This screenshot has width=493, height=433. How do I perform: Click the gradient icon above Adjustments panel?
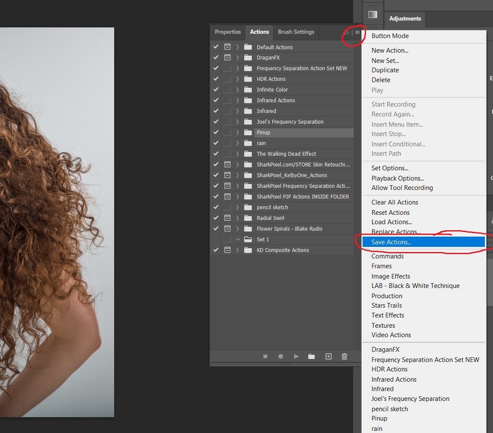coord(373,15)
